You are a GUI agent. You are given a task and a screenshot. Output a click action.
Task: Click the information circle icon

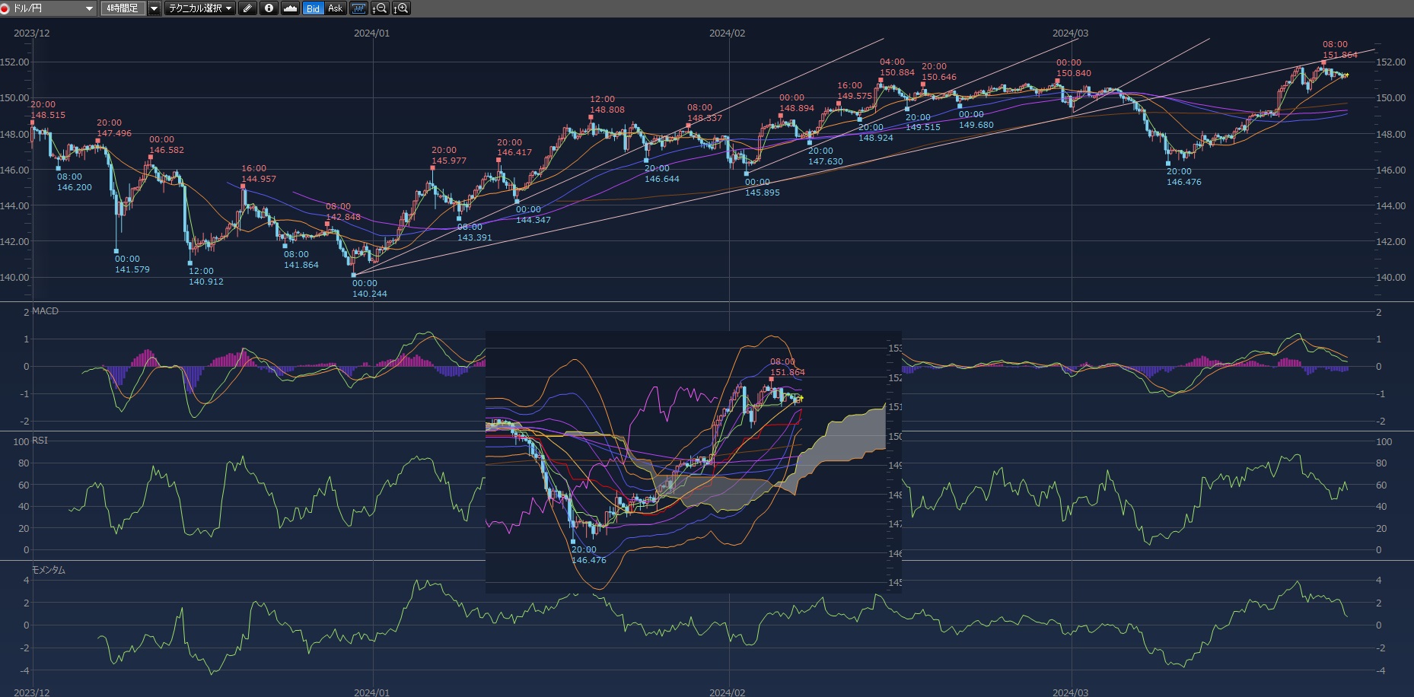[269, 8]
